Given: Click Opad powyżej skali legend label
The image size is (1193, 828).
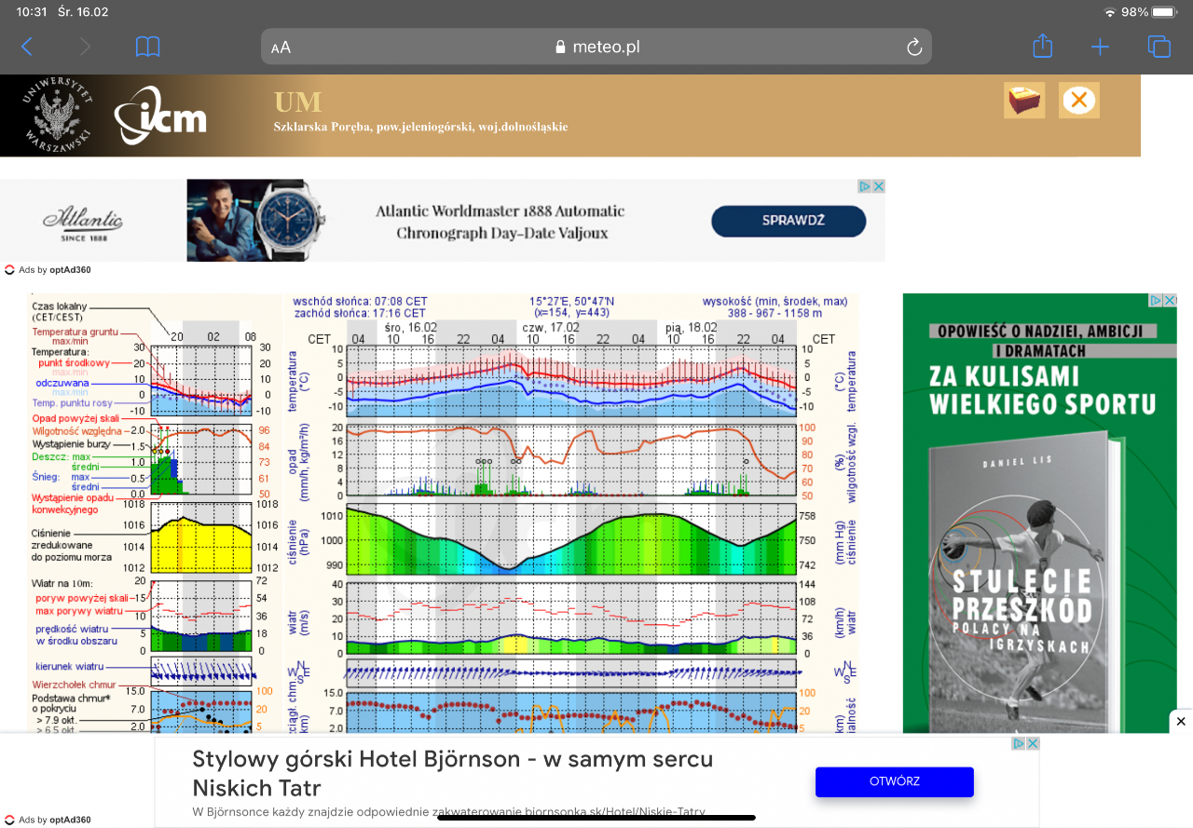Looking at the screenshot, I should coord(76,419).
